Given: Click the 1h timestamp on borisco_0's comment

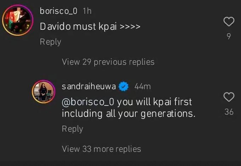Looking at the screenshot, I should [x=87, y=11].
